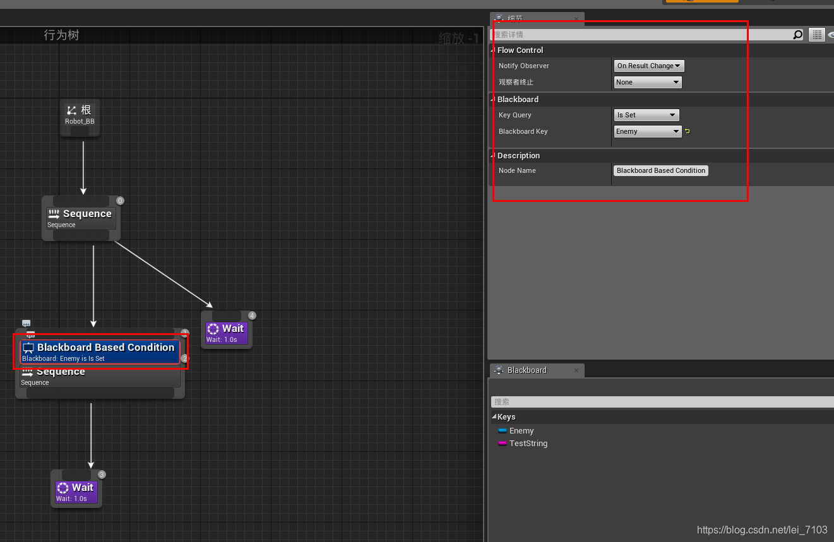Open the property matrix icon in the details panel
Image resolution: width=834 pixels, height=542 pixels.
pyautogui.click(x=816, y=35)
